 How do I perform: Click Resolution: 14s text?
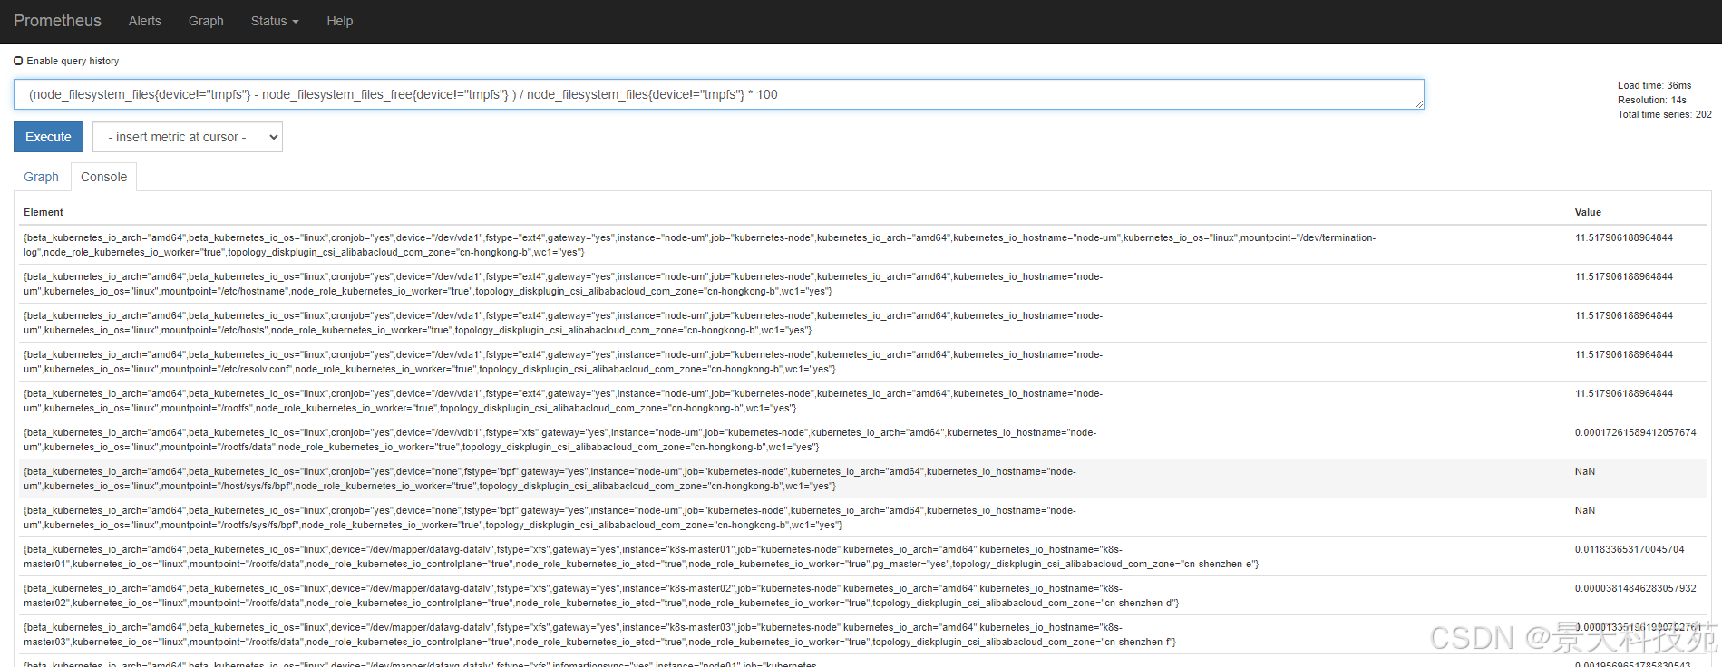[1651, 100]
